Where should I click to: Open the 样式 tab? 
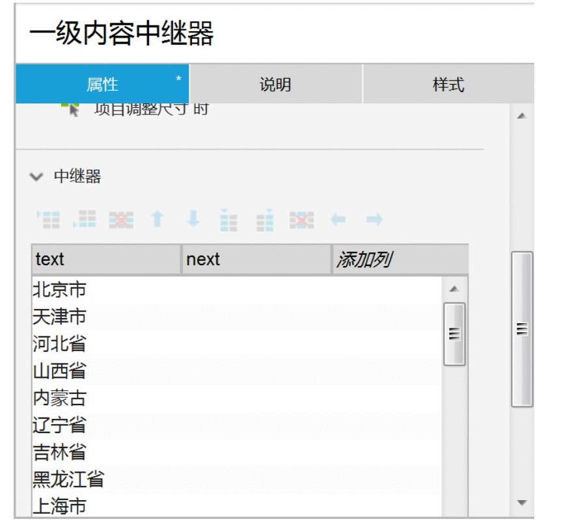448,85
